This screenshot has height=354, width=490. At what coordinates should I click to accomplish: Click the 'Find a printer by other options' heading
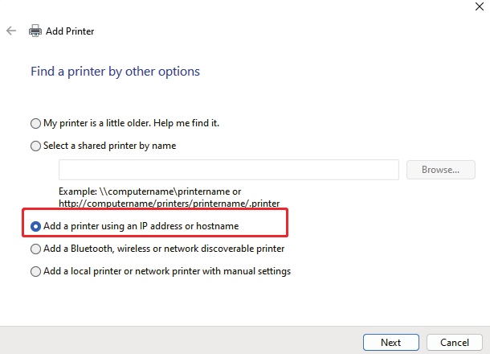115,72
